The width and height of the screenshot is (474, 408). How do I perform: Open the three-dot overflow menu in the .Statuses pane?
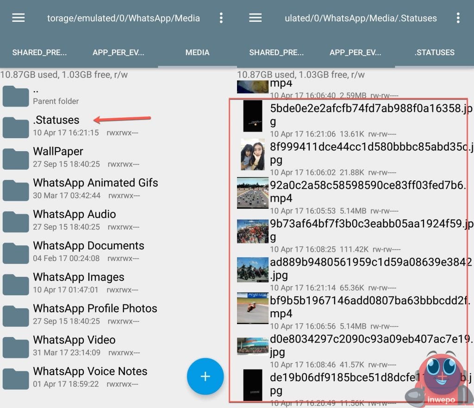tap(458, 18)
